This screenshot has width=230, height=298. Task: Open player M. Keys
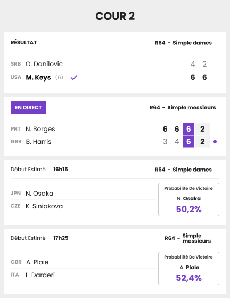click(38, 77)
